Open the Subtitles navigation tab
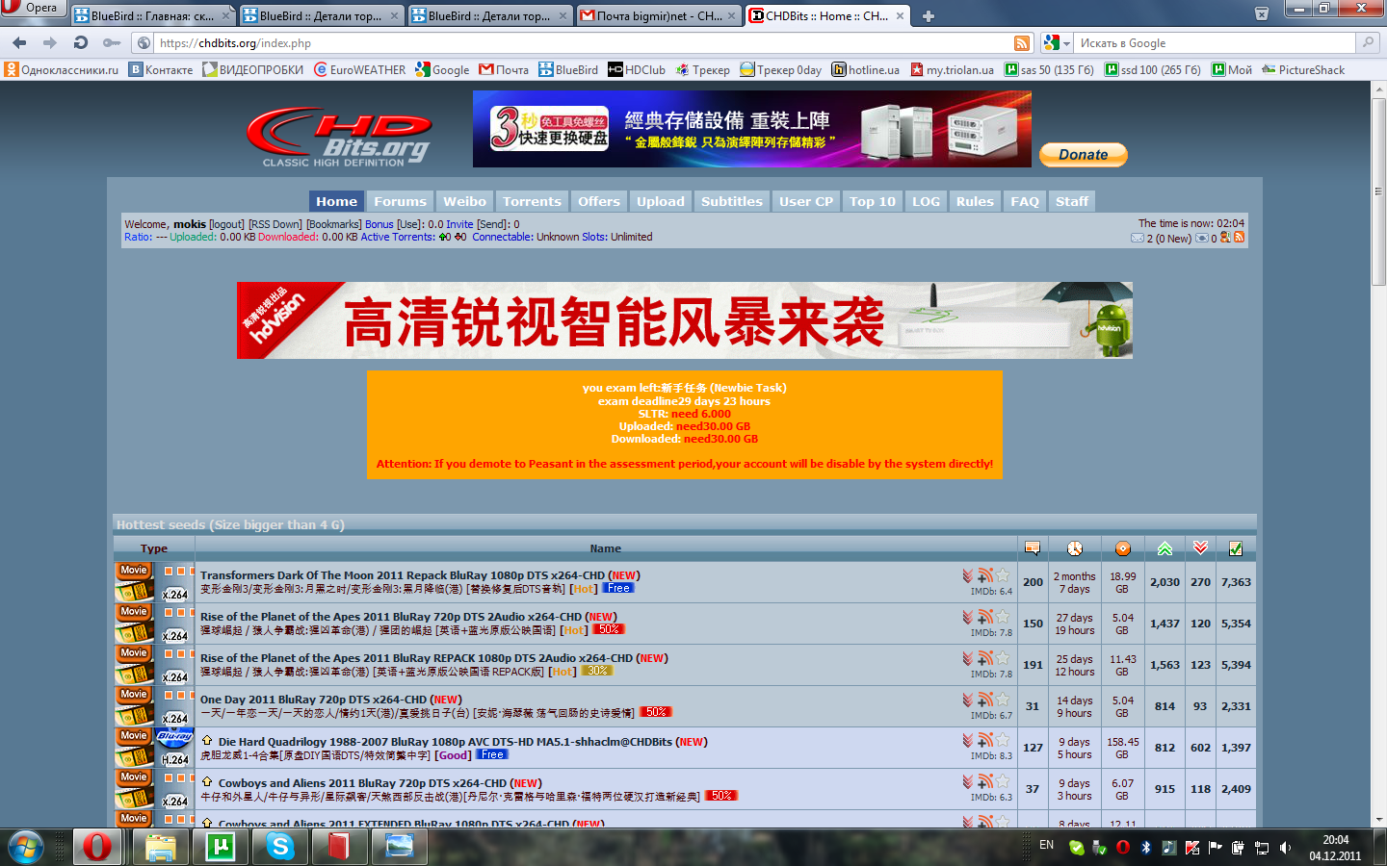 (x=732, y=201)
